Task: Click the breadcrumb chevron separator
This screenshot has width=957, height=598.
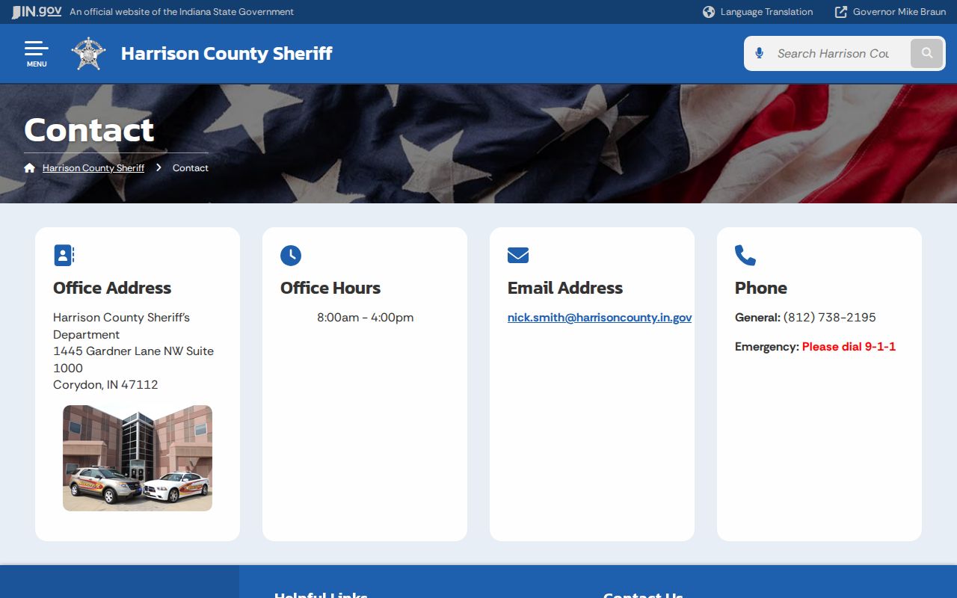Action: [159, 167]
